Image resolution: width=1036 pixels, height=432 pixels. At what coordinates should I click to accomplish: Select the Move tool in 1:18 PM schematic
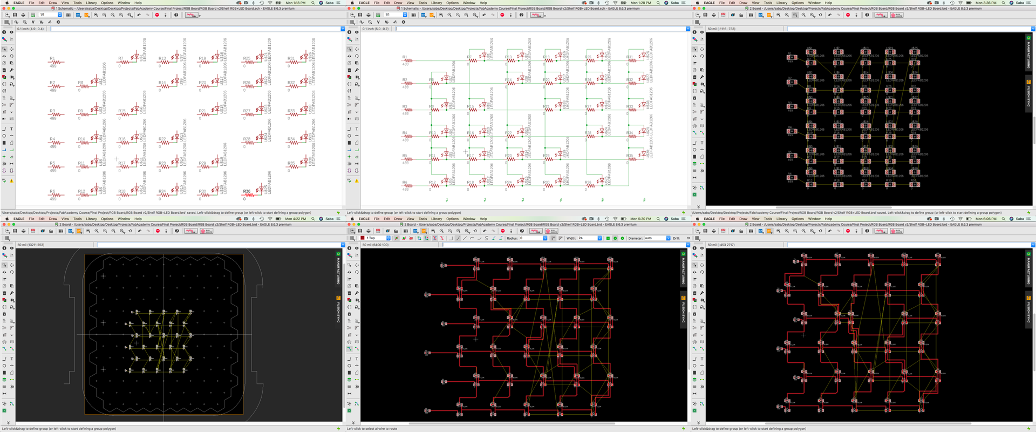(x=11, y=49)
